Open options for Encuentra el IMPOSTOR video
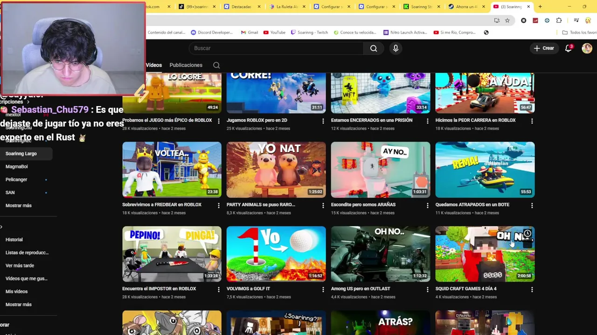 tap(219, 289)
